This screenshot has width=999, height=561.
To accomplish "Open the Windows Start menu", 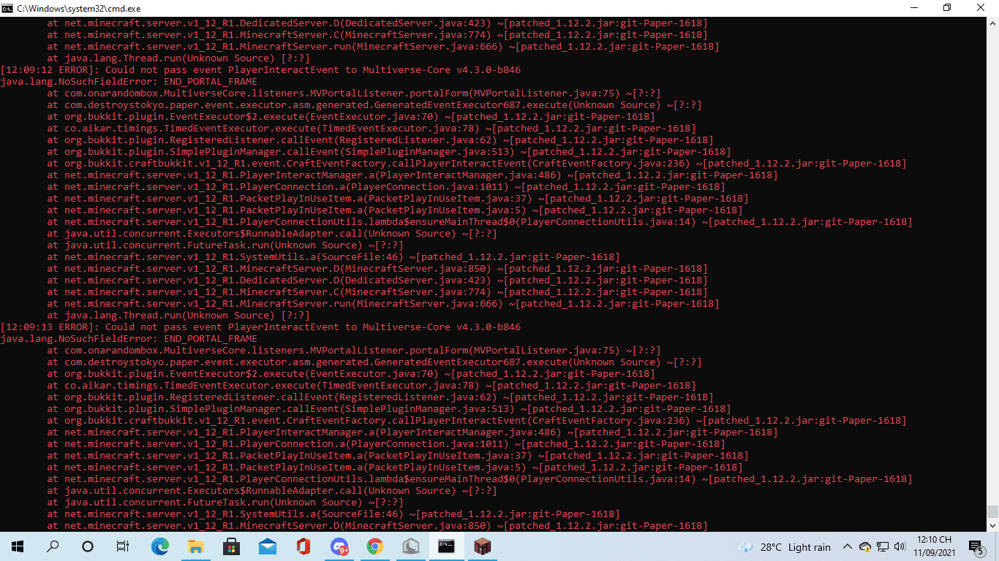I will [x=18, y=546].
